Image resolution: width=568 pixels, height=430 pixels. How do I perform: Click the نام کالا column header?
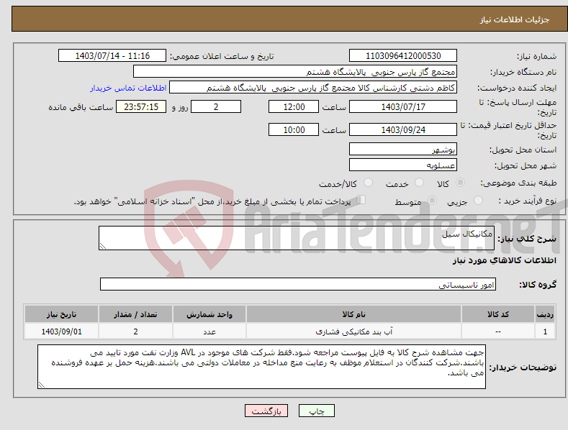353,314
